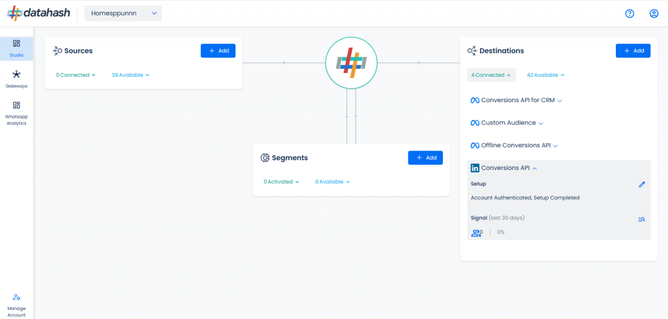Click the Setup label

click(478, 184)
